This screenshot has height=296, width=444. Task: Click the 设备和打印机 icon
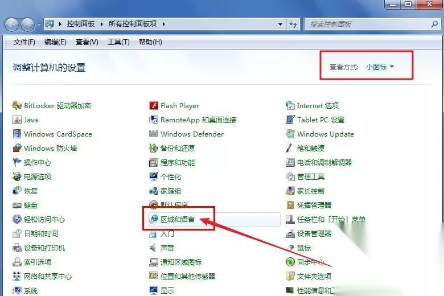[x=17, y=248]
